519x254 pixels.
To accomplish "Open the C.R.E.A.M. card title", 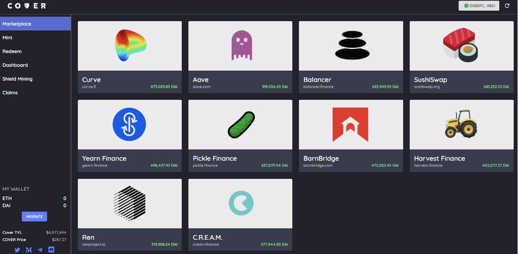I will click(208, 237).
